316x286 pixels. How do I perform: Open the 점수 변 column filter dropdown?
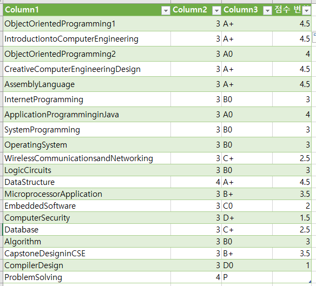point(306,10)
